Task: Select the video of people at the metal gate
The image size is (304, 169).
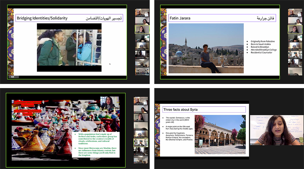Action: (x=69, y=48)
